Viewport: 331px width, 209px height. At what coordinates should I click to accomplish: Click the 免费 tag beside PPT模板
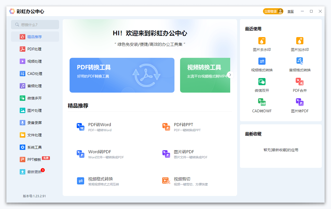[x=46, y=158]
